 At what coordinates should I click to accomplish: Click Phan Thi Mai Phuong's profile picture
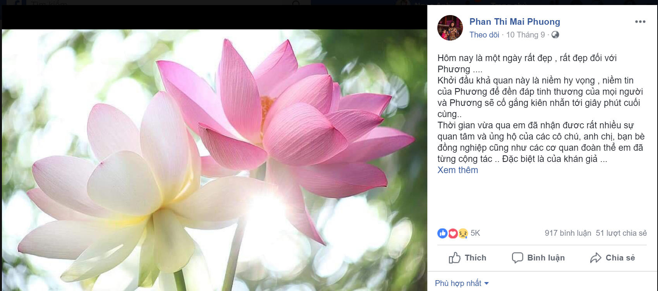click(x=450, y=28)
